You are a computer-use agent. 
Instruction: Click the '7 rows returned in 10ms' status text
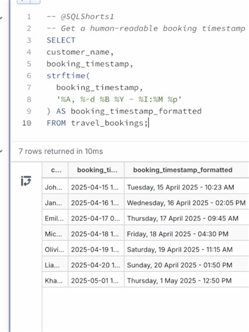(61, 151)
